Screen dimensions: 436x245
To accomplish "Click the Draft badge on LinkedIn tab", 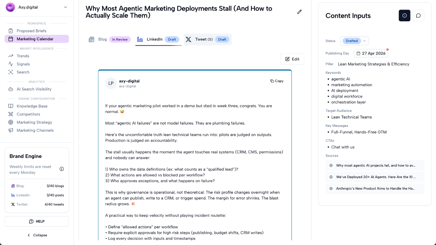I will pyautogui.click(x=172, y=39).
